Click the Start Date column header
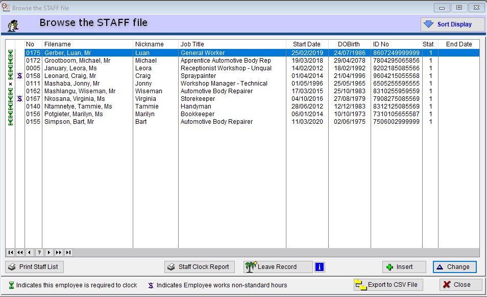Viewport: 487px width, 297px height. [x=307, y=44]
